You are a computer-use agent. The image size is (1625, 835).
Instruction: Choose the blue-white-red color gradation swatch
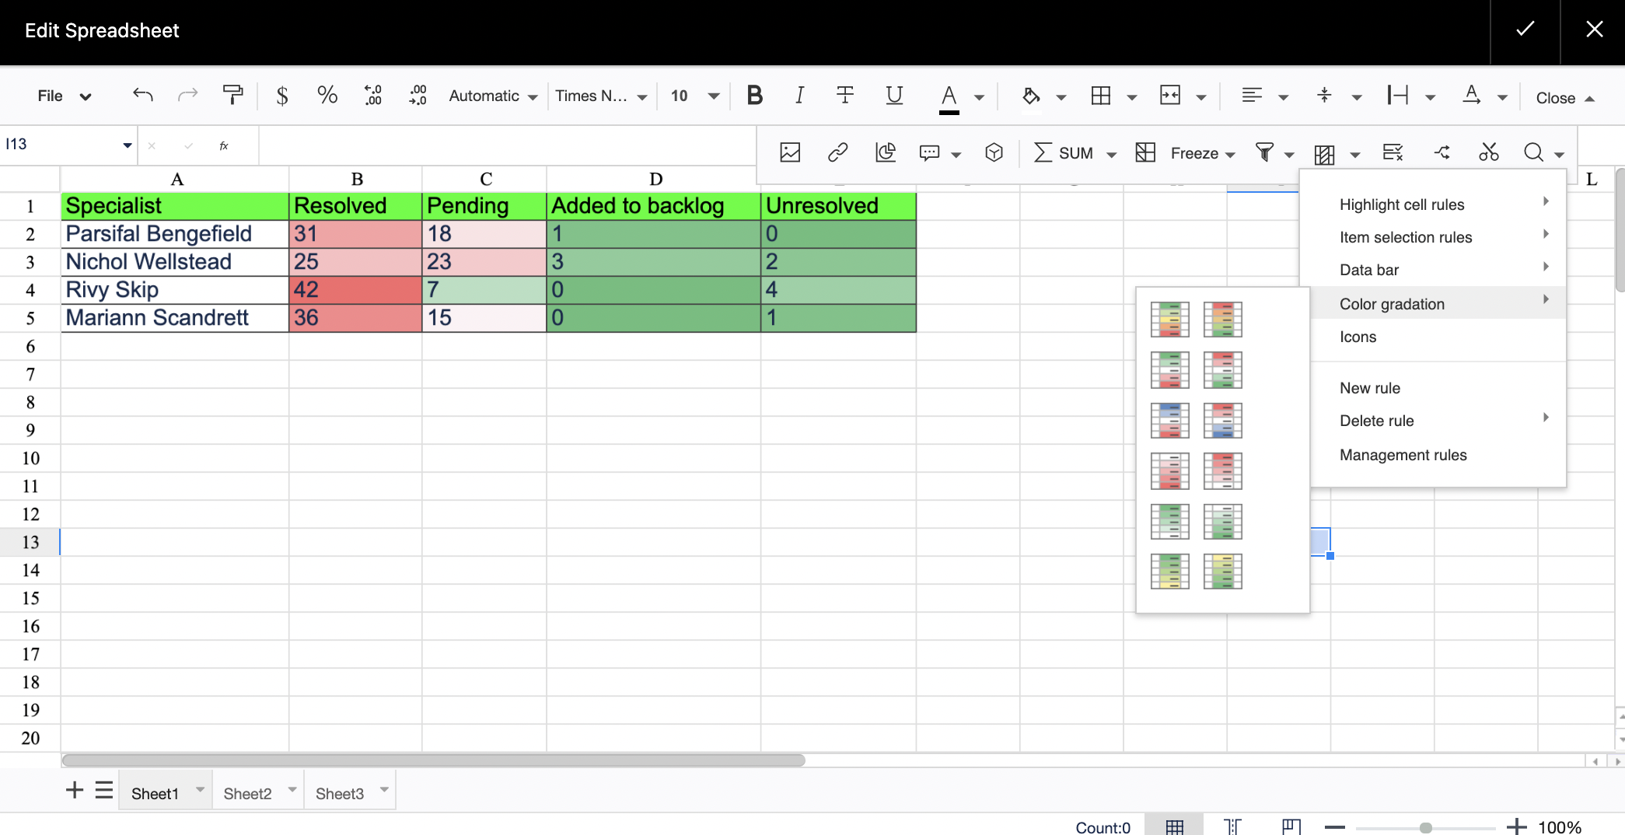[1169, 421]
